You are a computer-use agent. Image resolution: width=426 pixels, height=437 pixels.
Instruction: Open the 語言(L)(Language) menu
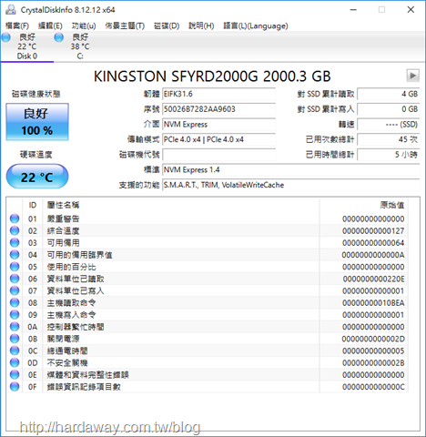click(256, 25)
